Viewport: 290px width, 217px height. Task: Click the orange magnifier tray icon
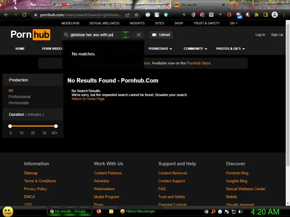click(213, 211)
